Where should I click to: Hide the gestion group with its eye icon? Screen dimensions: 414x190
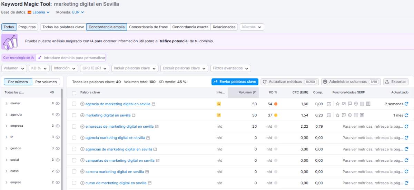(x=58, y=148)
